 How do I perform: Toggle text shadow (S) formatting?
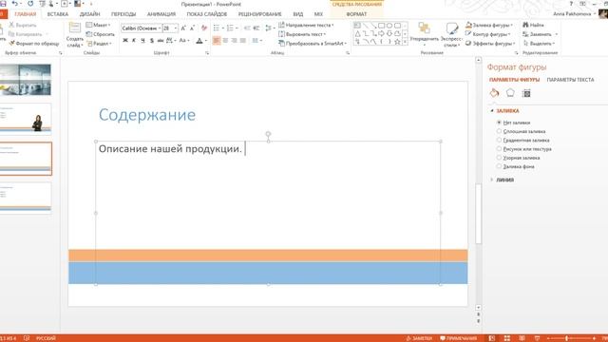(152, 40)
